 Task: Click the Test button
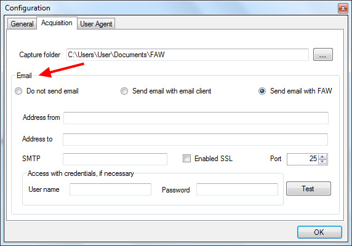[x=308, y=189]
